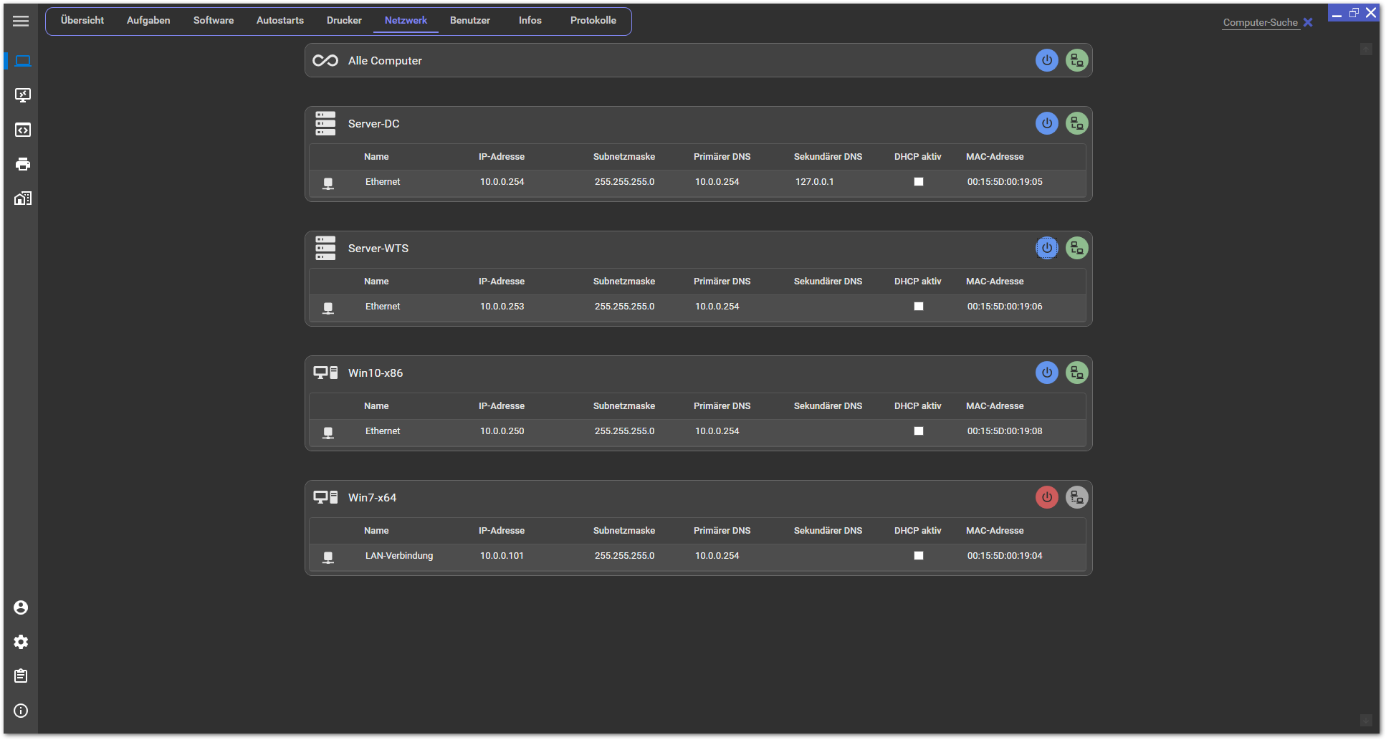Image resolution: width=1386 pixels, height=740 pixels.
Task: Click power button for Server-WTS
Action: 1046,248
